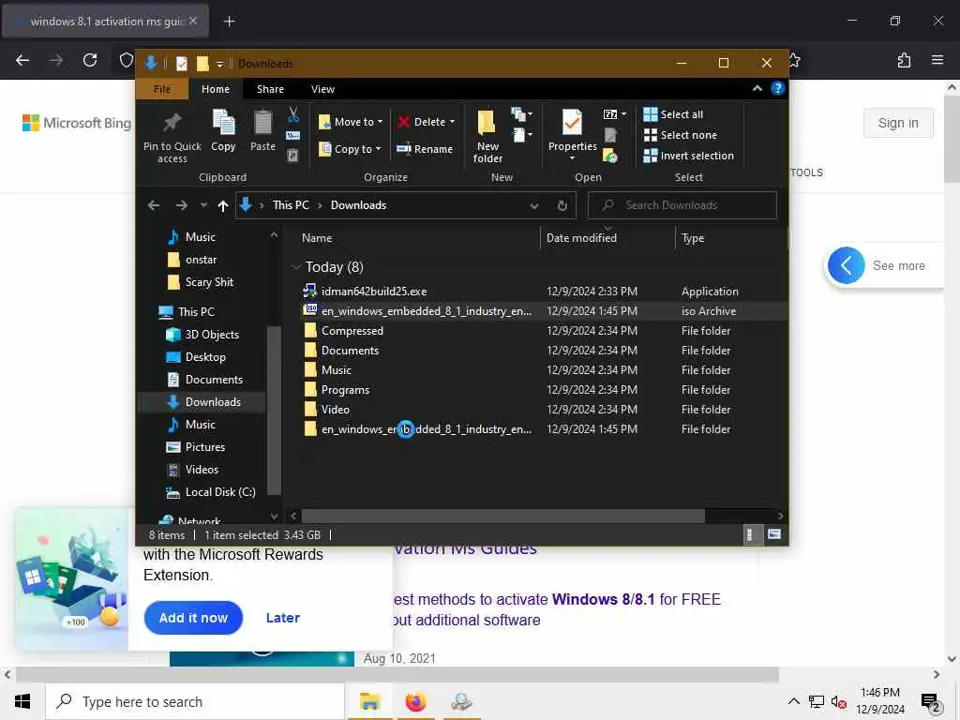This screenshot has height=720, width=960.
Task: Sort by the Name column header
Action: (317, 238)
